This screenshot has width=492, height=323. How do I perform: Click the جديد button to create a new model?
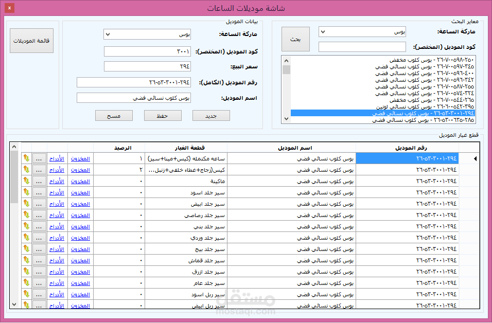point(212,116)
